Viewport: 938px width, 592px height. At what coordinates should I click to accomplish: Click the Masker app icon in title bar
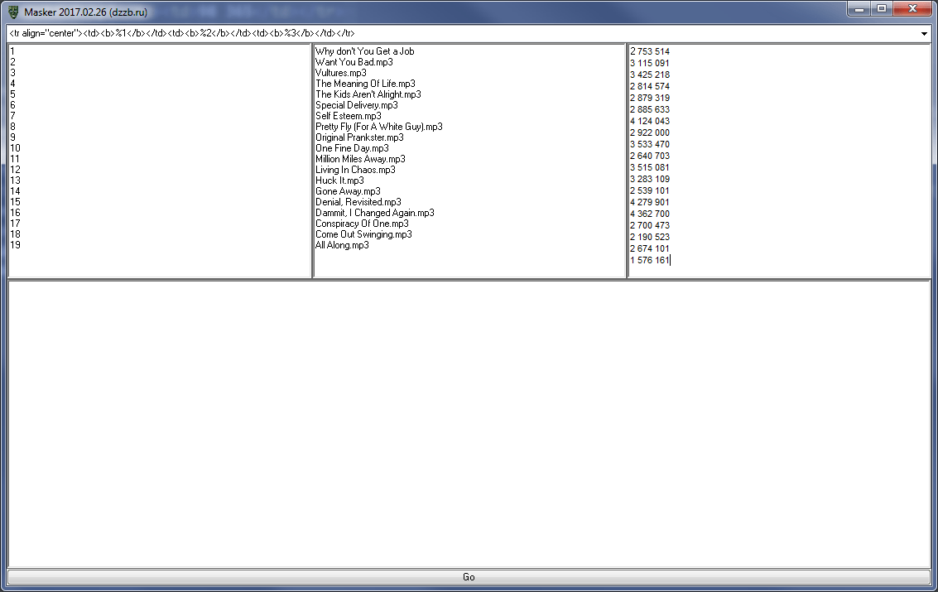tap(13, 12)
